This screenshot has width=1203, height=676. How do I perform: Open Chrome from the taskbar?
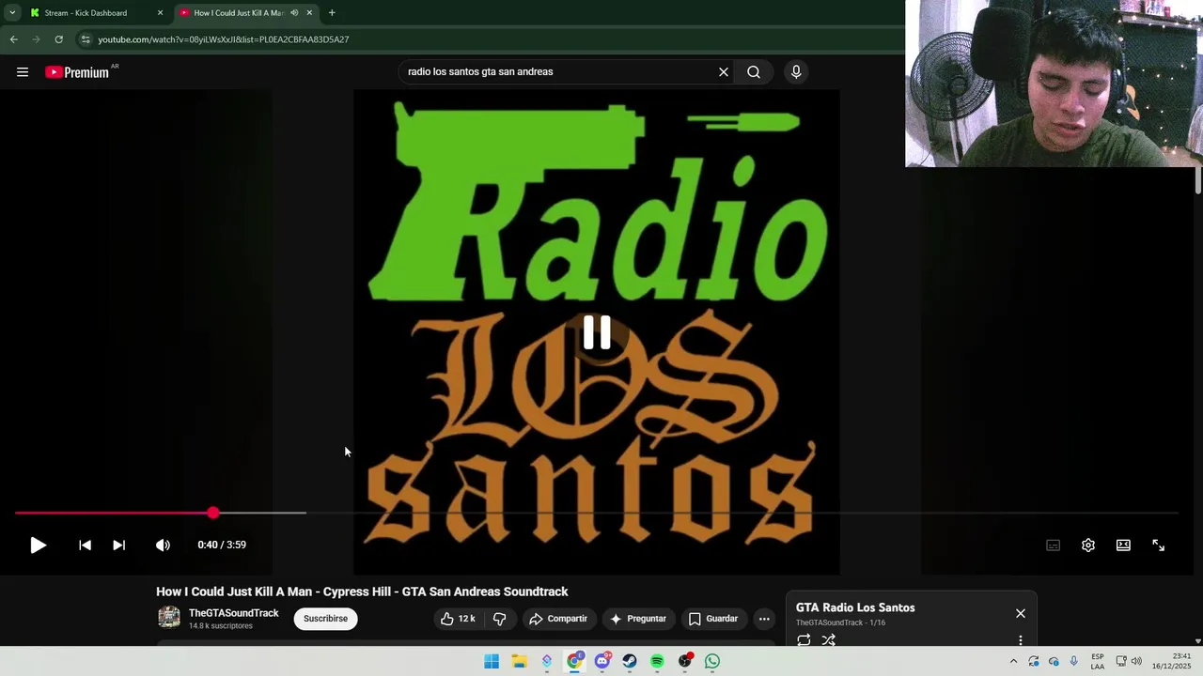574,662
